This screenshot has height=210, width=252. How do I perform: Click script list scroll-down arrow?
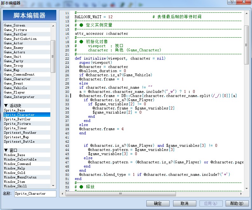(x=53, y=186)
